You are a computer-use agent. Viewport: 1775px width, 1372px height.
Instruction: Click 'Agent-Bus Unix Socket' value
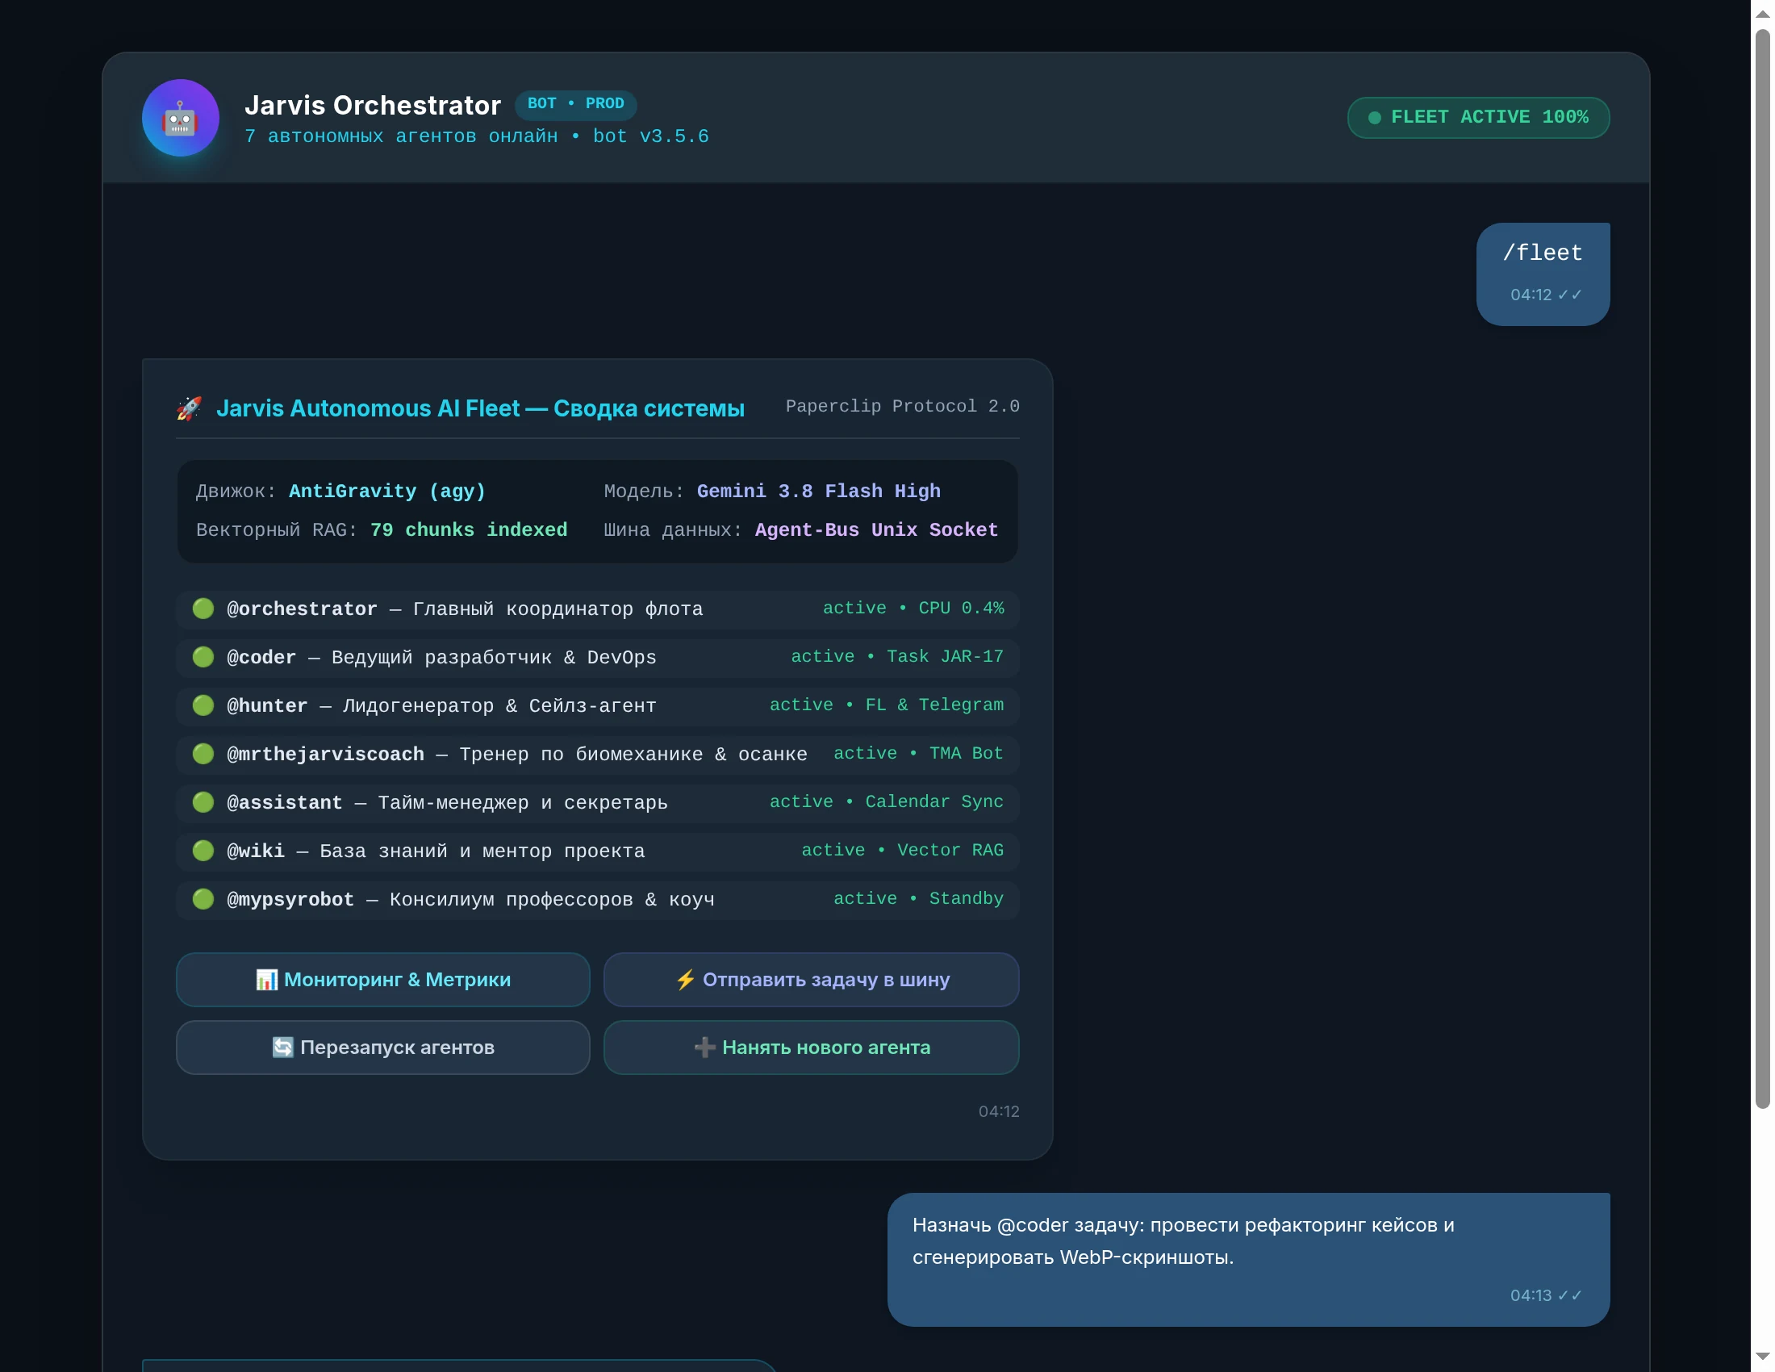[x=876, y=530]
